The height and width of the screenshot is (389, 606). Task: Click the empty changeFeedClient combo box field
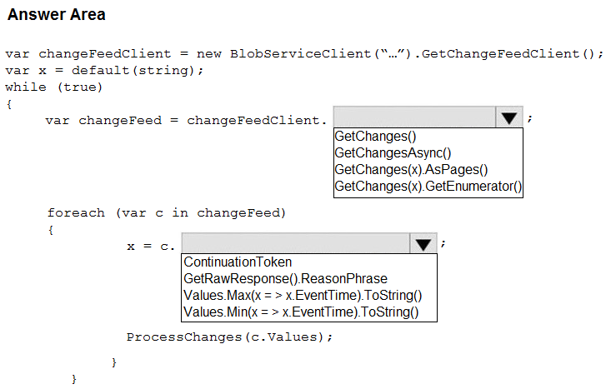(x=414, y=117)
